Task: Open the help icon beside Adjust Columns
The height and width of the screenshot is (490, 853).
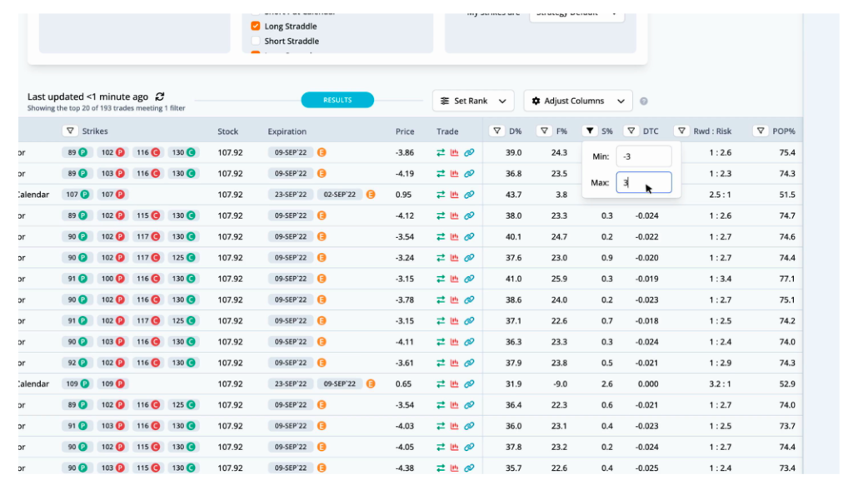Action: [x=644, y=101]
